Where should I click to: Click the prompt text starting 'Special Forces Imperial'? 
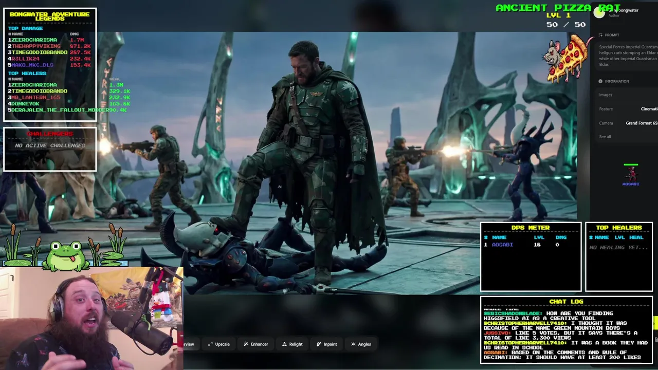[x=628, y=55]
